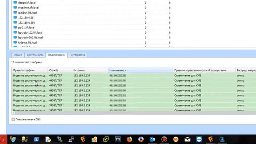Enable the Показать имена DNS checkbox

point(13,119)
